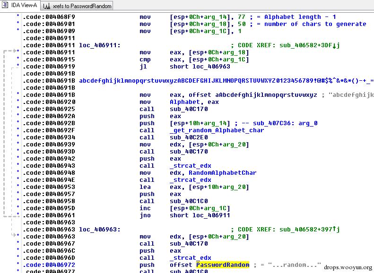This screenshot has width=374, height=273.
Task: Click breakpoint dot beside the jl instruction
Action: coord(18,66)
